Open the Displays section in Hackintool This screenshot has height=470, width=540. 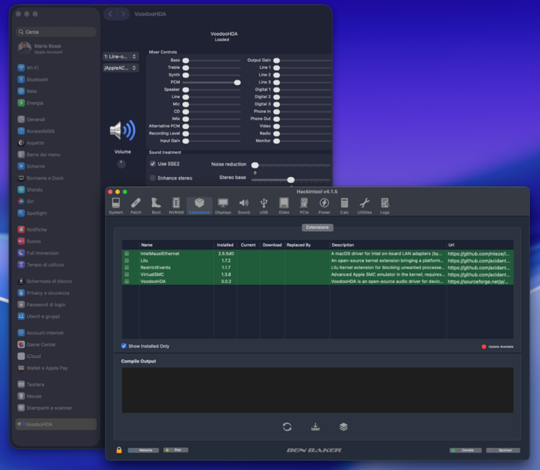click(x=223, y=206)
